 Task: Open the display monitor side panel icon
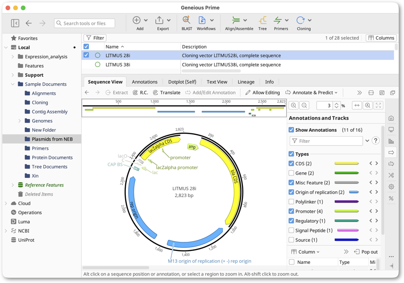tap(391, 130)
